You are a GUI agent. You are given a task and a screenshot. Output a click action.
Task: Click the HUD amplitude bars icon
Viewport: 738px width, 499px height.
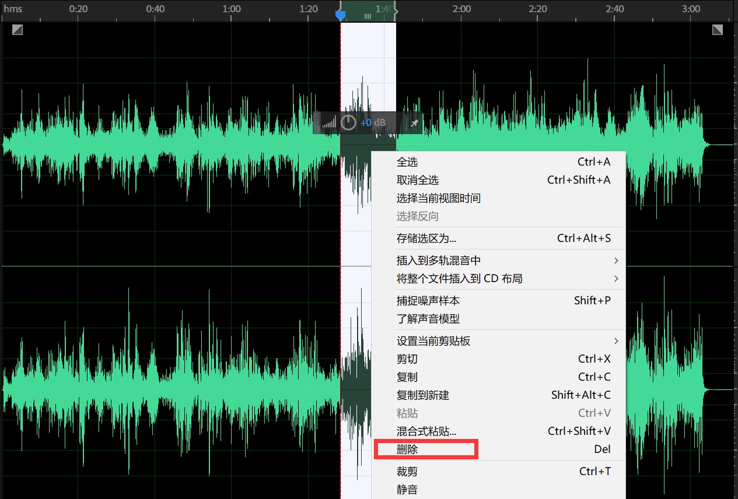coord(330,123)
